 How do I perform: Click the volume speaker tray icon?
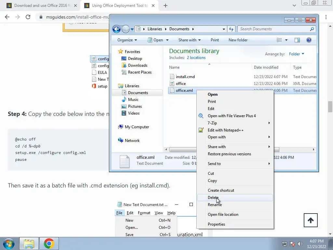coord(300,244)
